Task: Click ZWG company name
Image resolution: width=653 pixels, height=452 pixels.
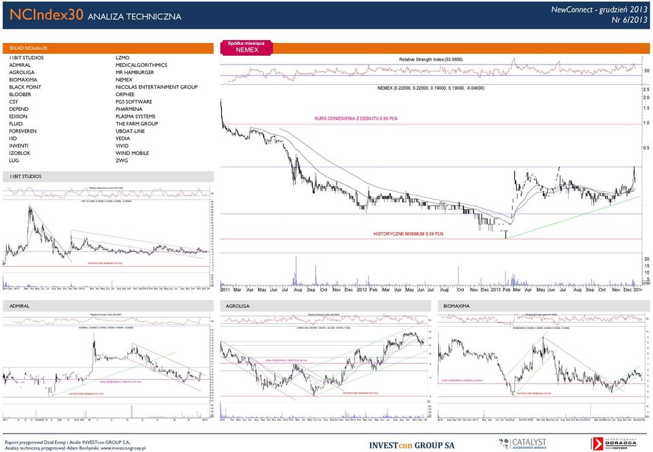Action: [x=122, y=161]
